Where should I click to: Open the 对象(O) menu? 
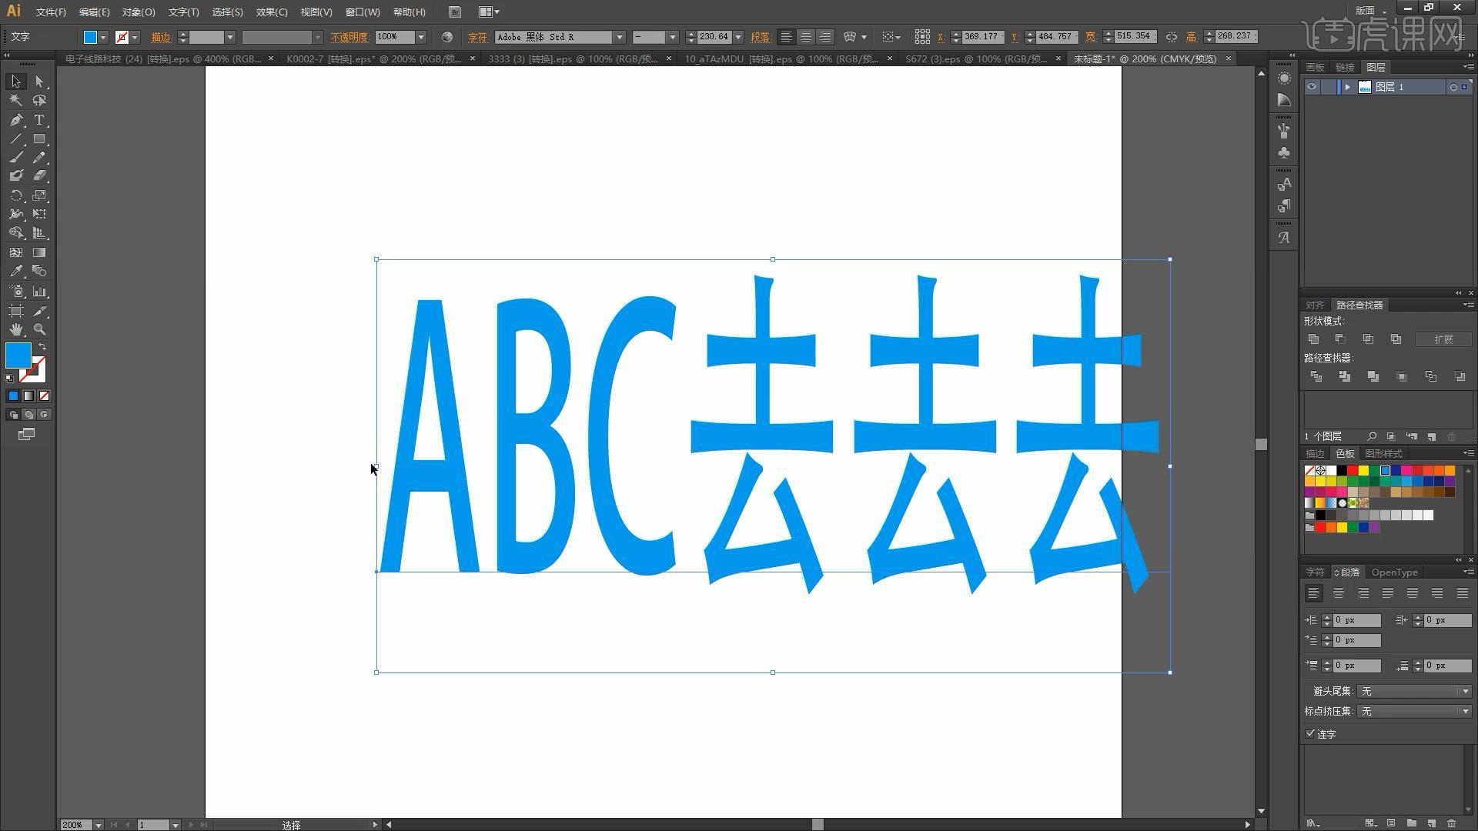pos(139,12)
